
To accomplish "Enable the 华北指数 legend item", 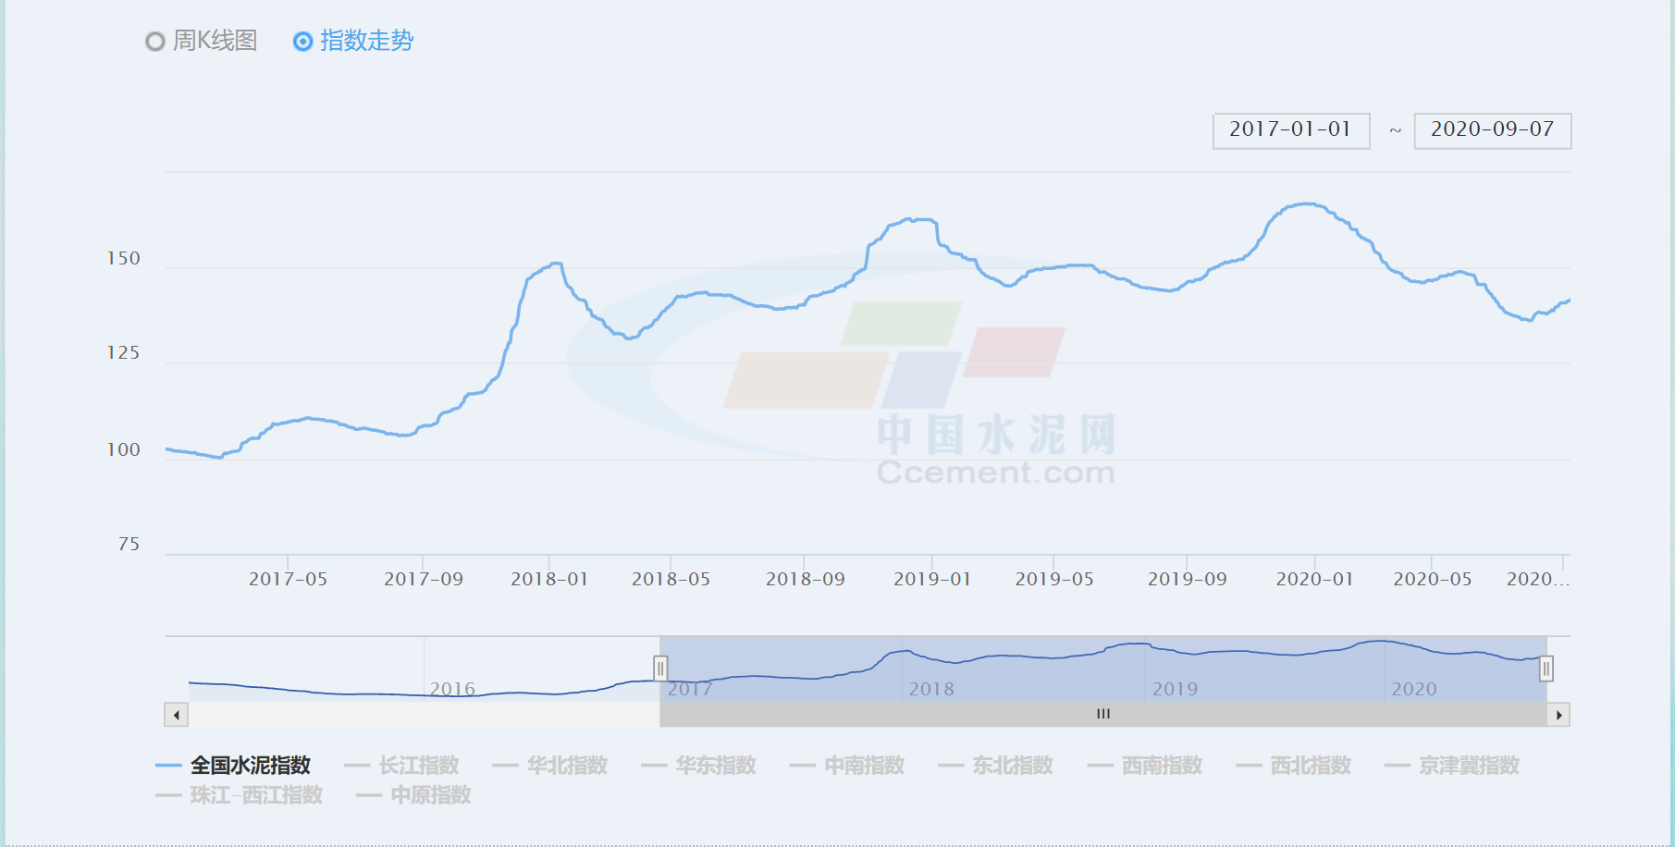I will (566, 766).
